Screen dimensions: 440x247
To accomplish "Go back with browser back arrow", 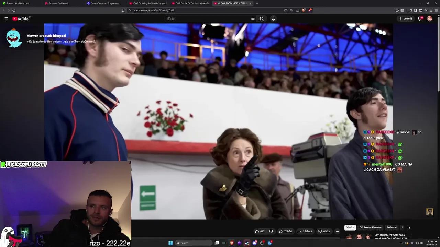I will [x=4, y=10].
